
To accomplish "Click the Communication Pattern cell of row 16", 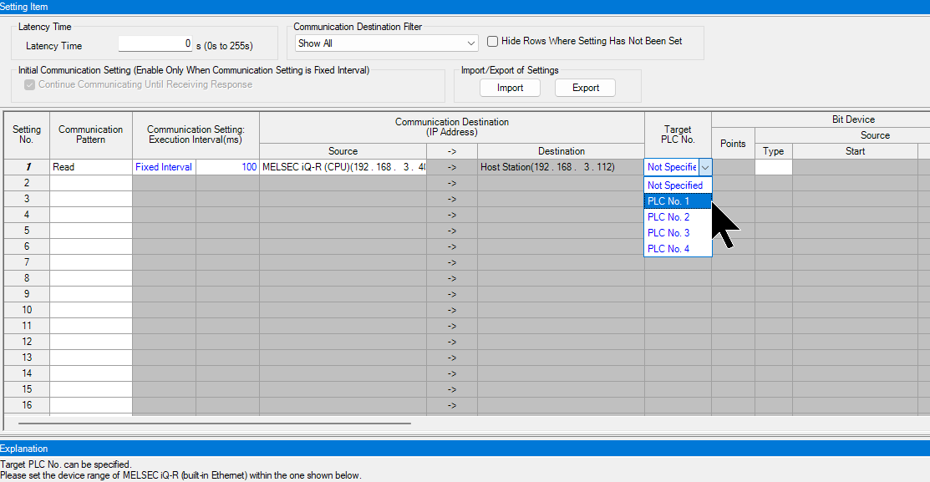I will pos(91,405).
